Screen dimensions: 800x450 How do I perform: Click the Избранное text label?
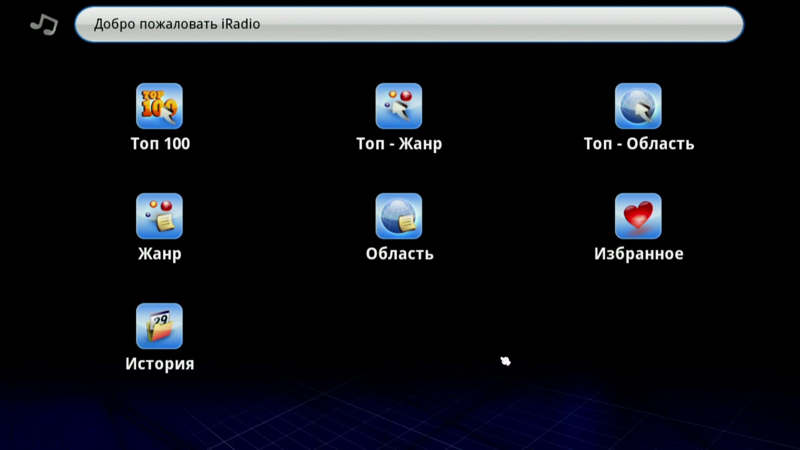tap(638, 254)
